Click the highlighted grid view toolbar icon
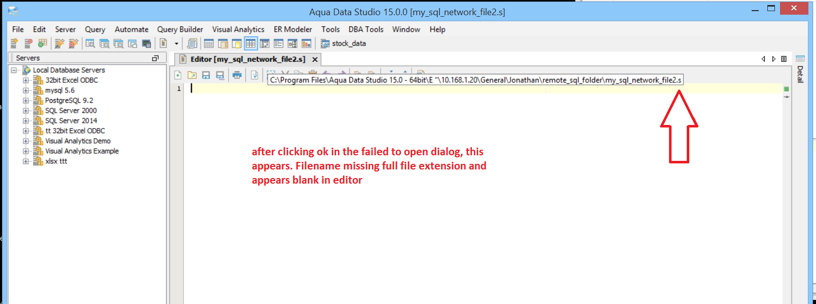 [x=250, y=44]
